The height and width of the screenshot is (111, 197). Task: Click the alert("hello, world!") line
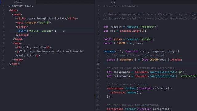tap(37, 31)
